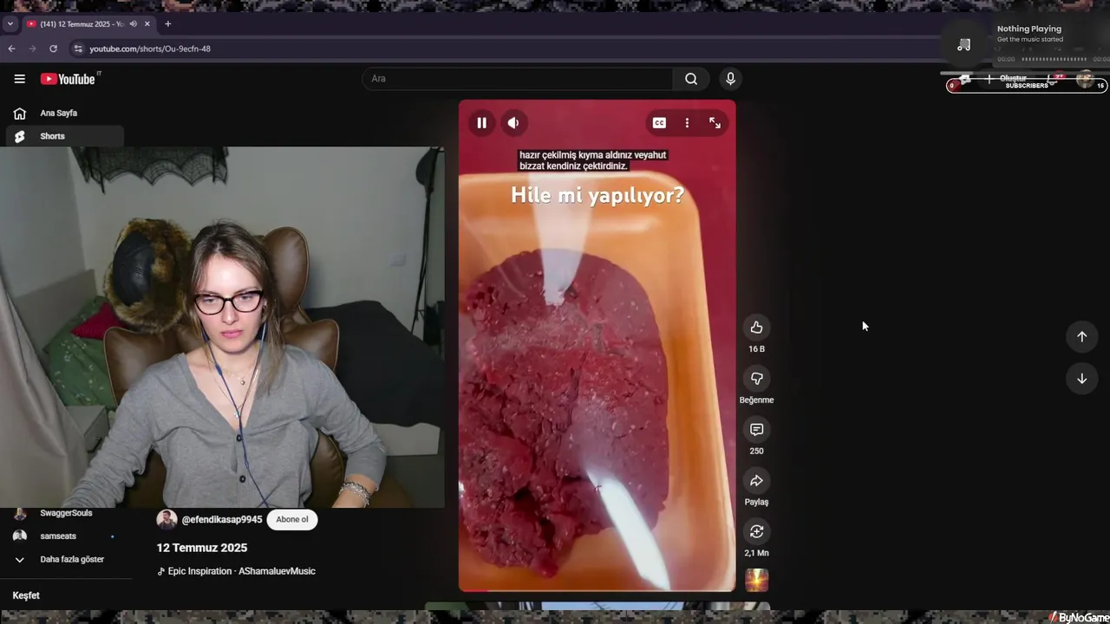Screen dimensions: 1110x624
Task: Open the YouTube hamburger guide menu
Action: [x=19, y=79]
